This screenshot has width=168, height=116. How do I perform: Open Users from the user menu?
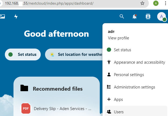pyautogui.click(x=136, y=111)
